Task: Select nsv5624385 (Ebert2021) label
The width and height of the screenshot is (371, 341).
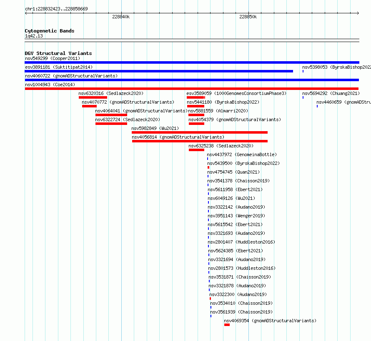Action: (x=236, y=251)
